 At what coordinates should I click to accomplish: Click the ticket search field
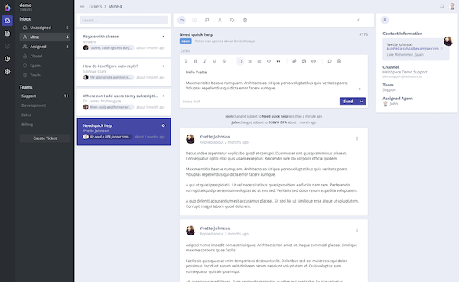click(124, 20)
